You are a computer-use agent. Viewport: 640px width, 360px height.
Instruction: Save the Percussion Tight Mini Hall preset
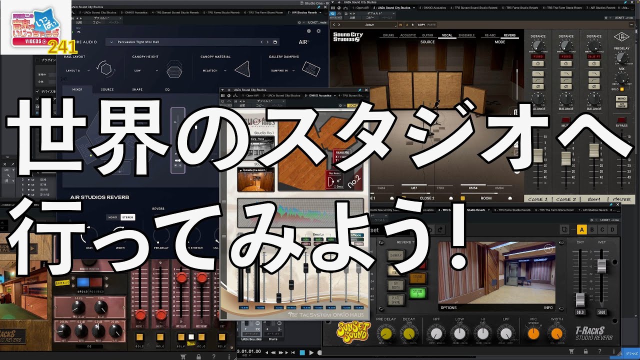(275, 42)
